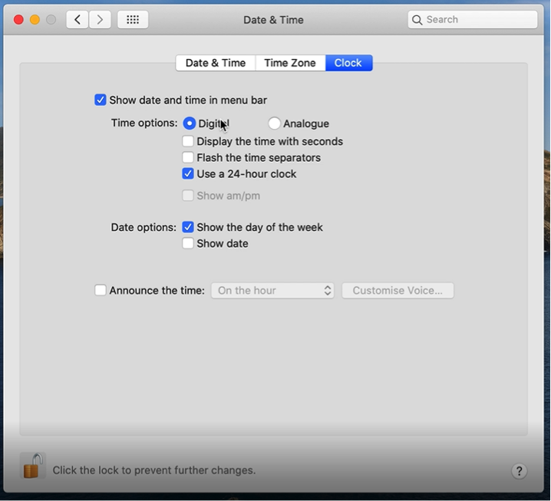
Task: Open the On the hour dropdown
Action: pyautogui.click(x=272, y=291)
